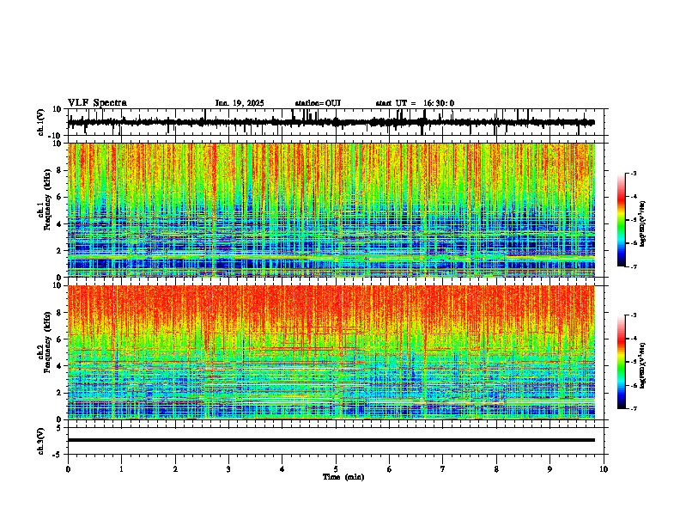Viewport: 680px width, 526px height.
Task: Click the ch.1 voltage waveform trace
Action: pos(331,122)
